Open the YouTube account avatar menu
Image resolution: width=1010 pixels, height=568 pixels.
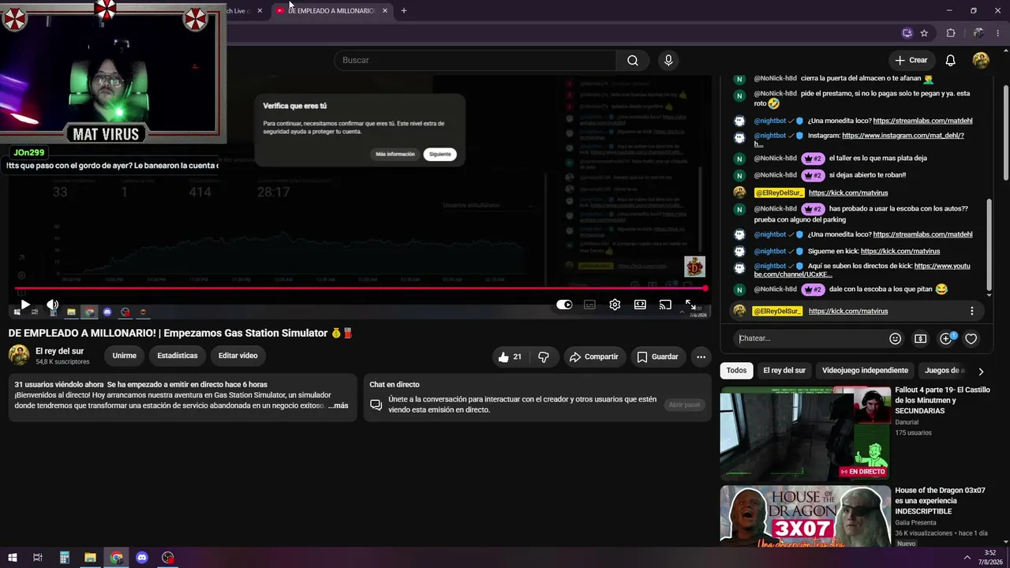(x=981, y=61)
